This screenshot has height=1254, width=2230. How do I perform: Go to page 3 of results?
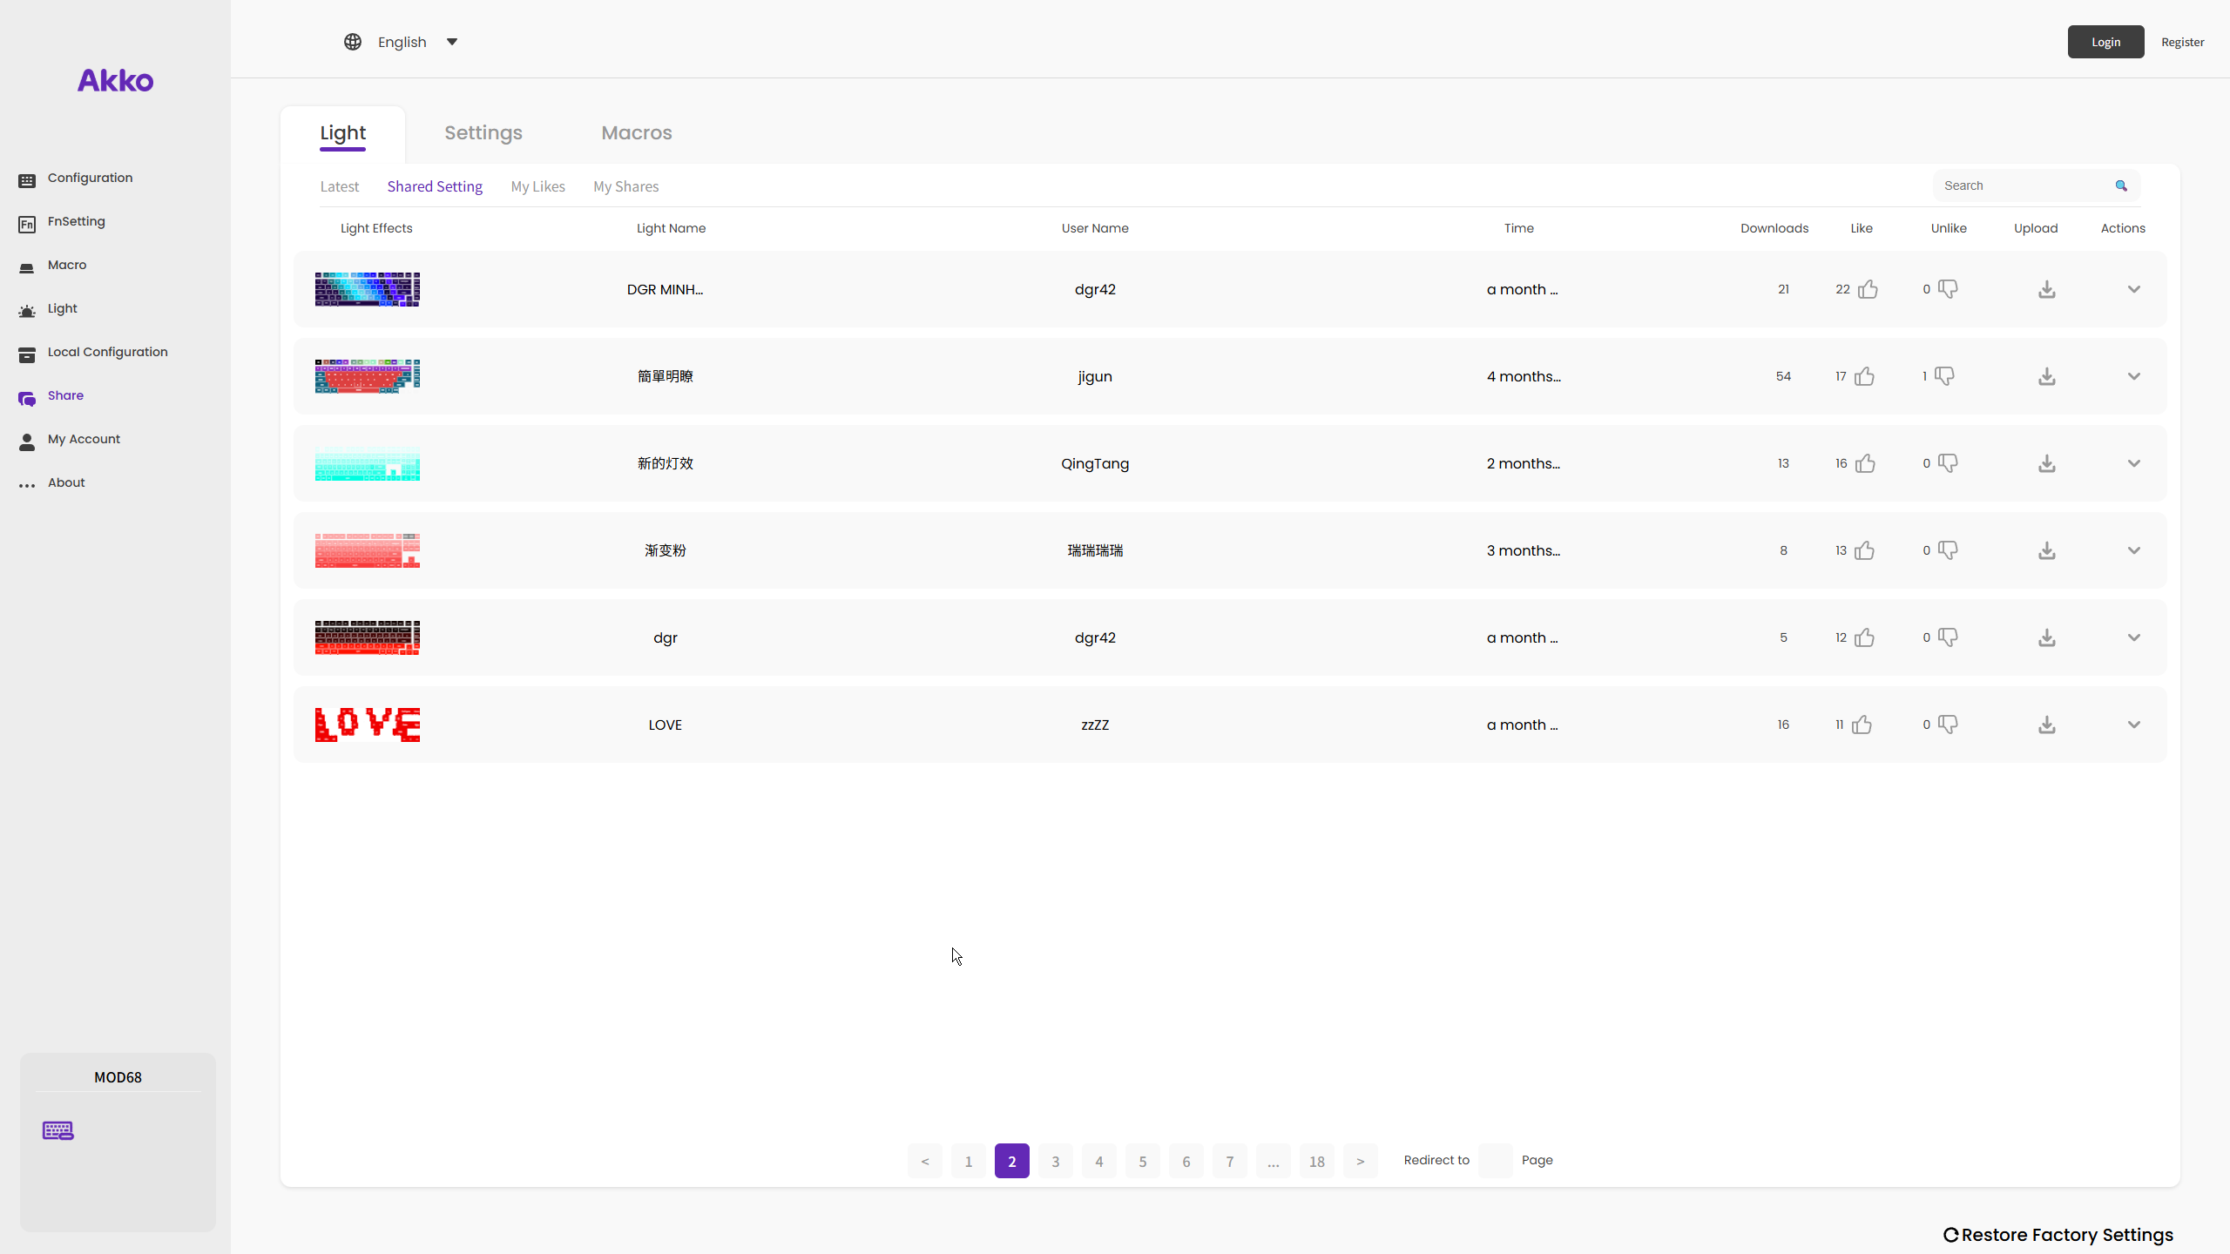pyautogui.click(x=1055, y=1161)
